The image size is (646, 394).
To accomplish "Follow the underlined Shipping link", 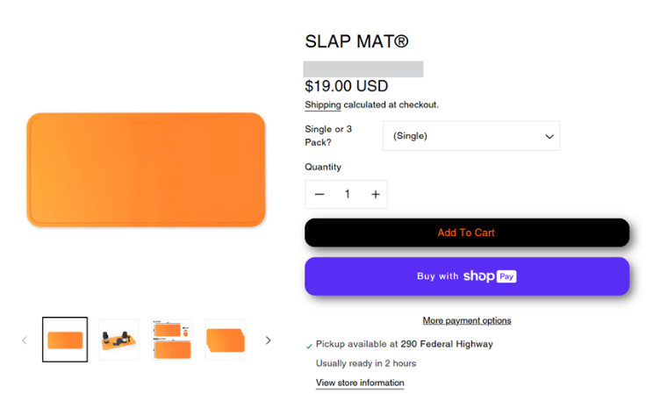I will coord(323,105).
